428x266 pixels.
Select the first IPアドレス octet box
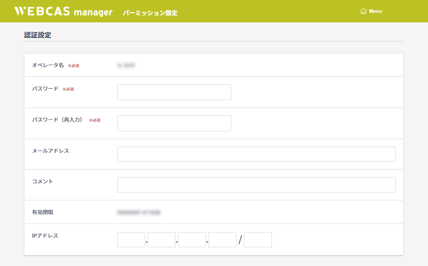click(131, 240)
